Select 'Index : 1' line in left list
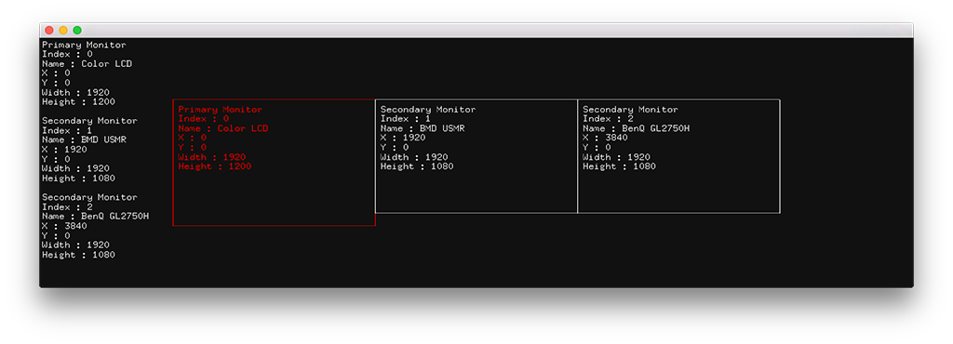 67,130
